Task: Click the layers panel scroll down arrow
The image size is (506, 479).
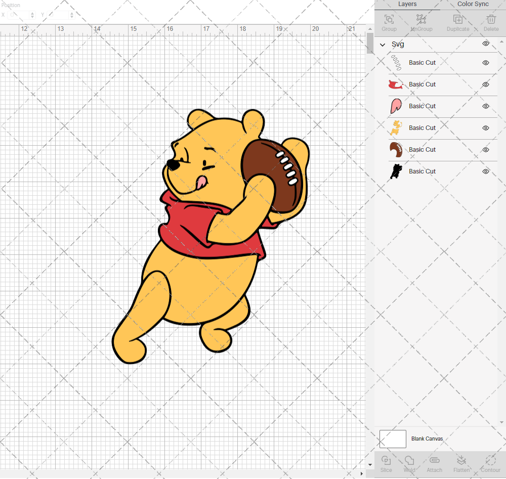Action: (501, 422)
